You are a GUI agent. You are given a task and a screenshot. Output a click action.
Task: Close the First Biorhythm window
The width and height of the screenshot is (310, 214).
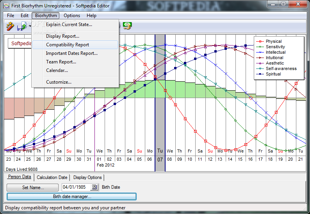pyautogui.click(x=298, y=4)
